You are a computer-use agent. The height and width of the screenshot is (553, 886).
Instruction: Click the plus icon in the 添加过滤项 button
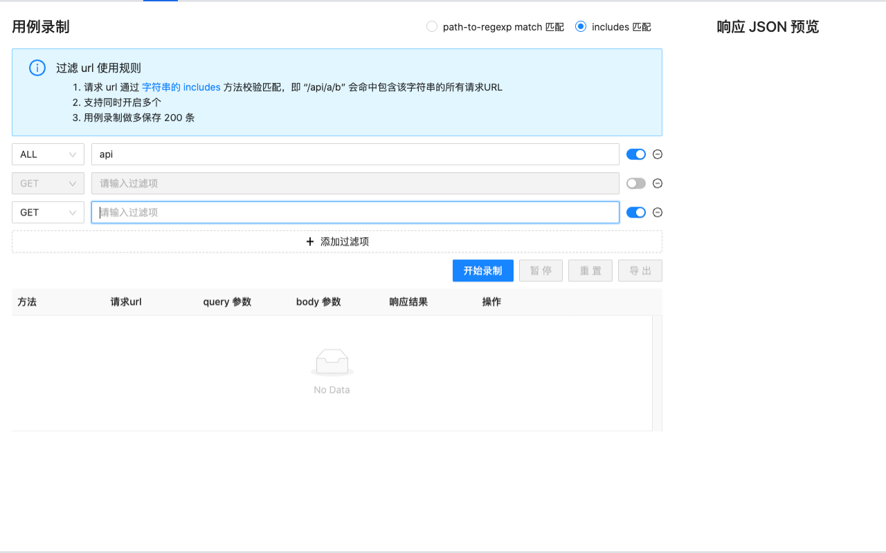pos(309,242)
